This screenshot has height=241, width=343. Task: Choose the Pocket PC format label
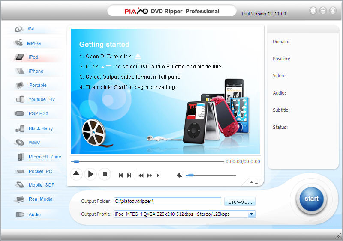(40, 171)
